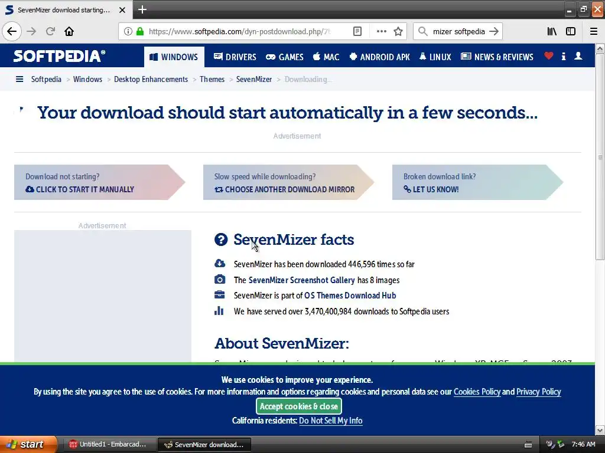605x453 pixels.
Task: Toggle reader view icon in address bar
Action: 357,32
